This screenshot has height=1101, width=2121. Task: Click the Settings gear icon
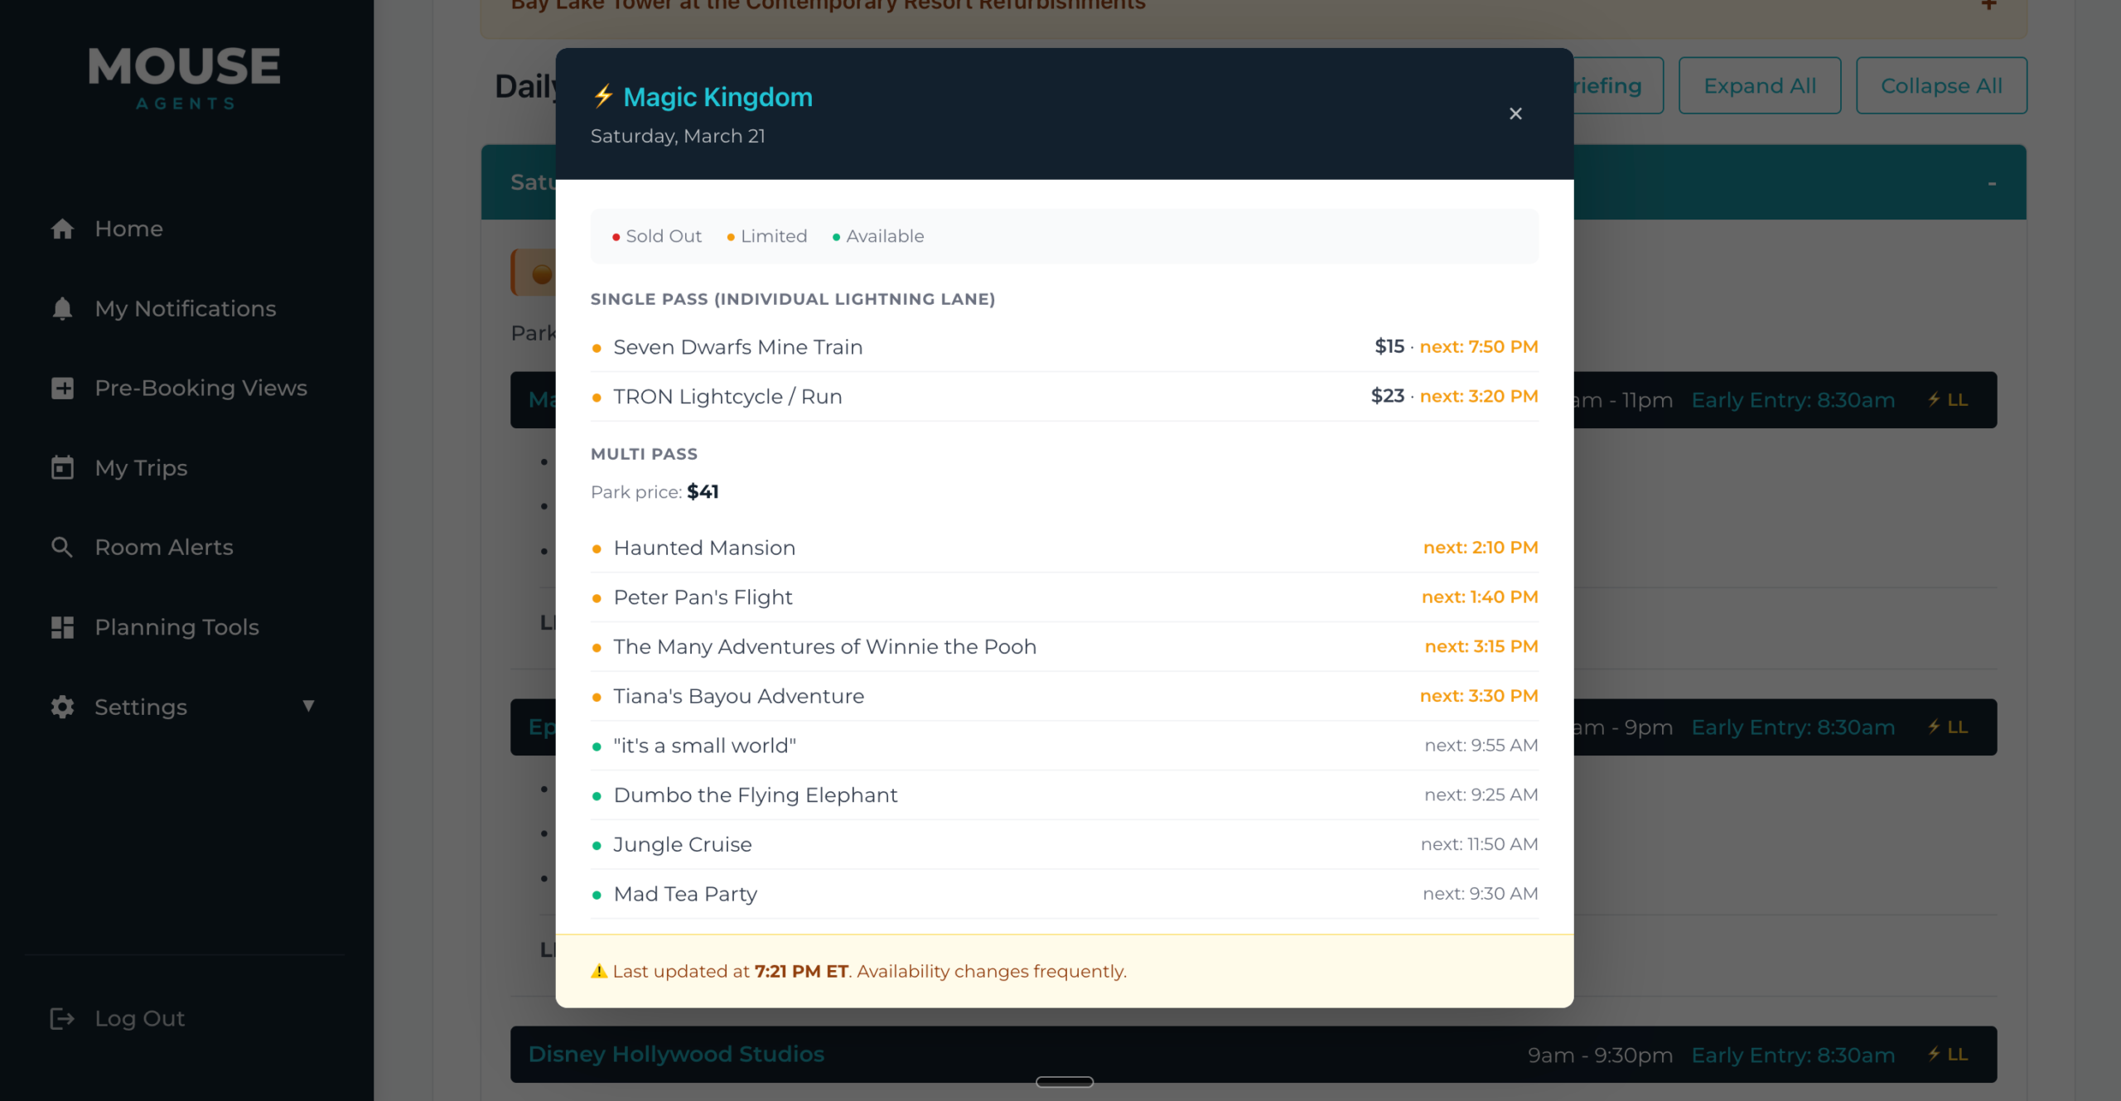(x=62, y=707)
